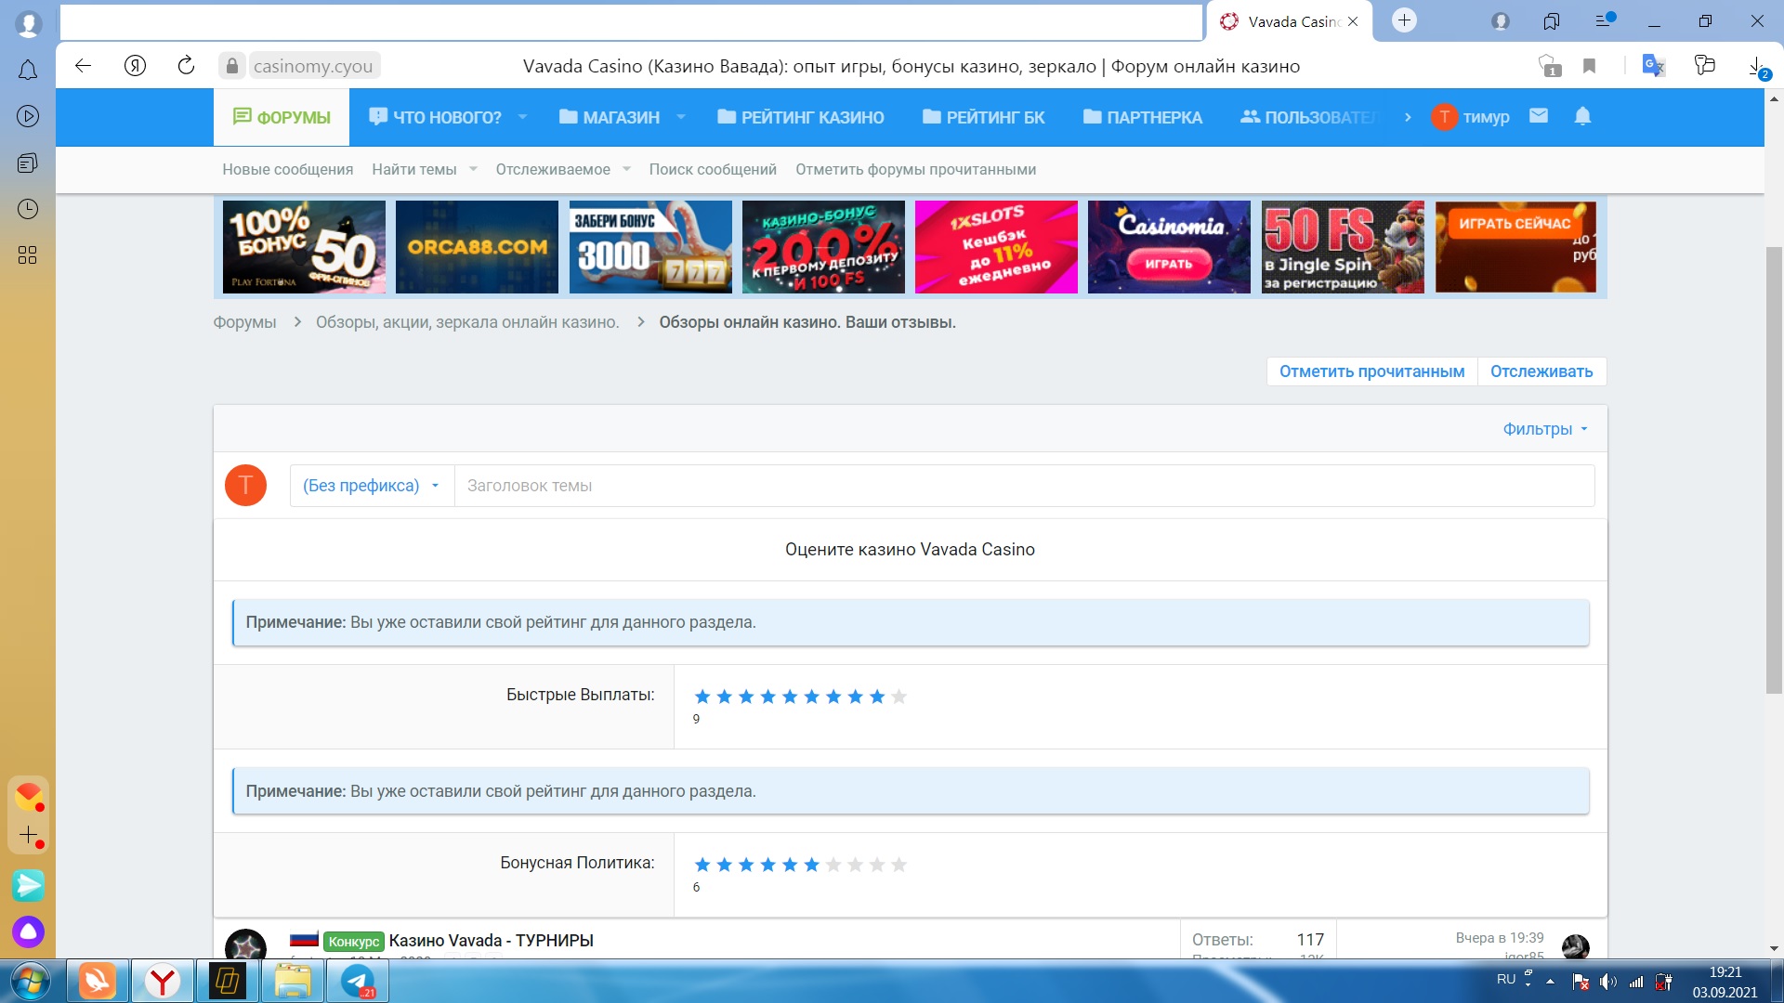Image resolution: width=1784 pixels, height=1003 pixels.
Task: Open the Casinomia ИГРАТЬ banner
Action: (x=1169, y=247)
